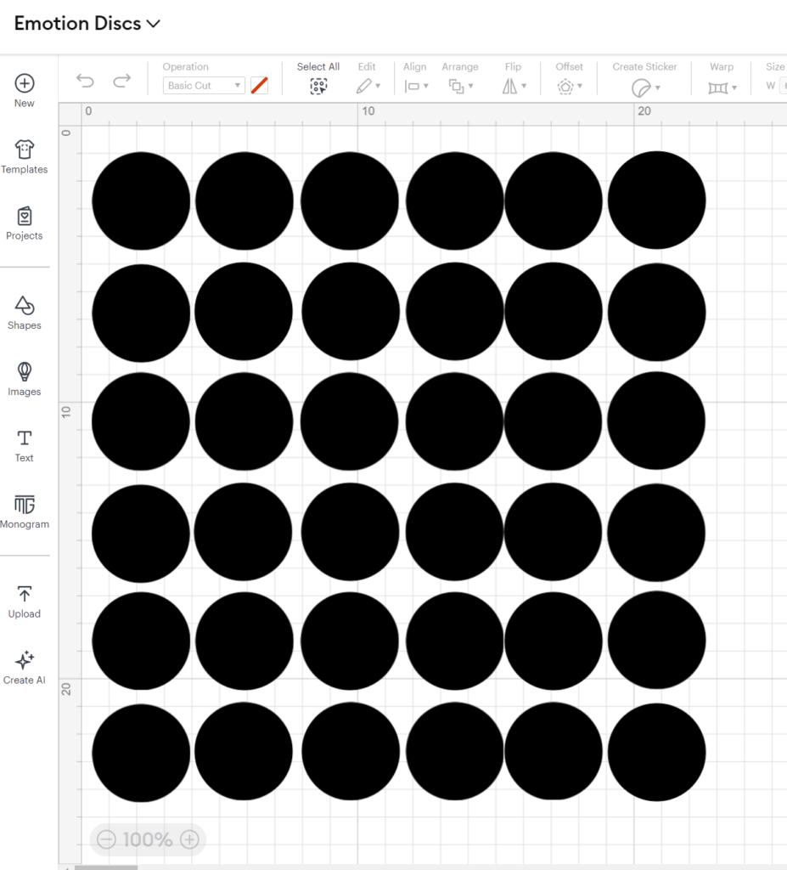
Task: Zoom out with the minus button
Action: [x=106, y=840]
